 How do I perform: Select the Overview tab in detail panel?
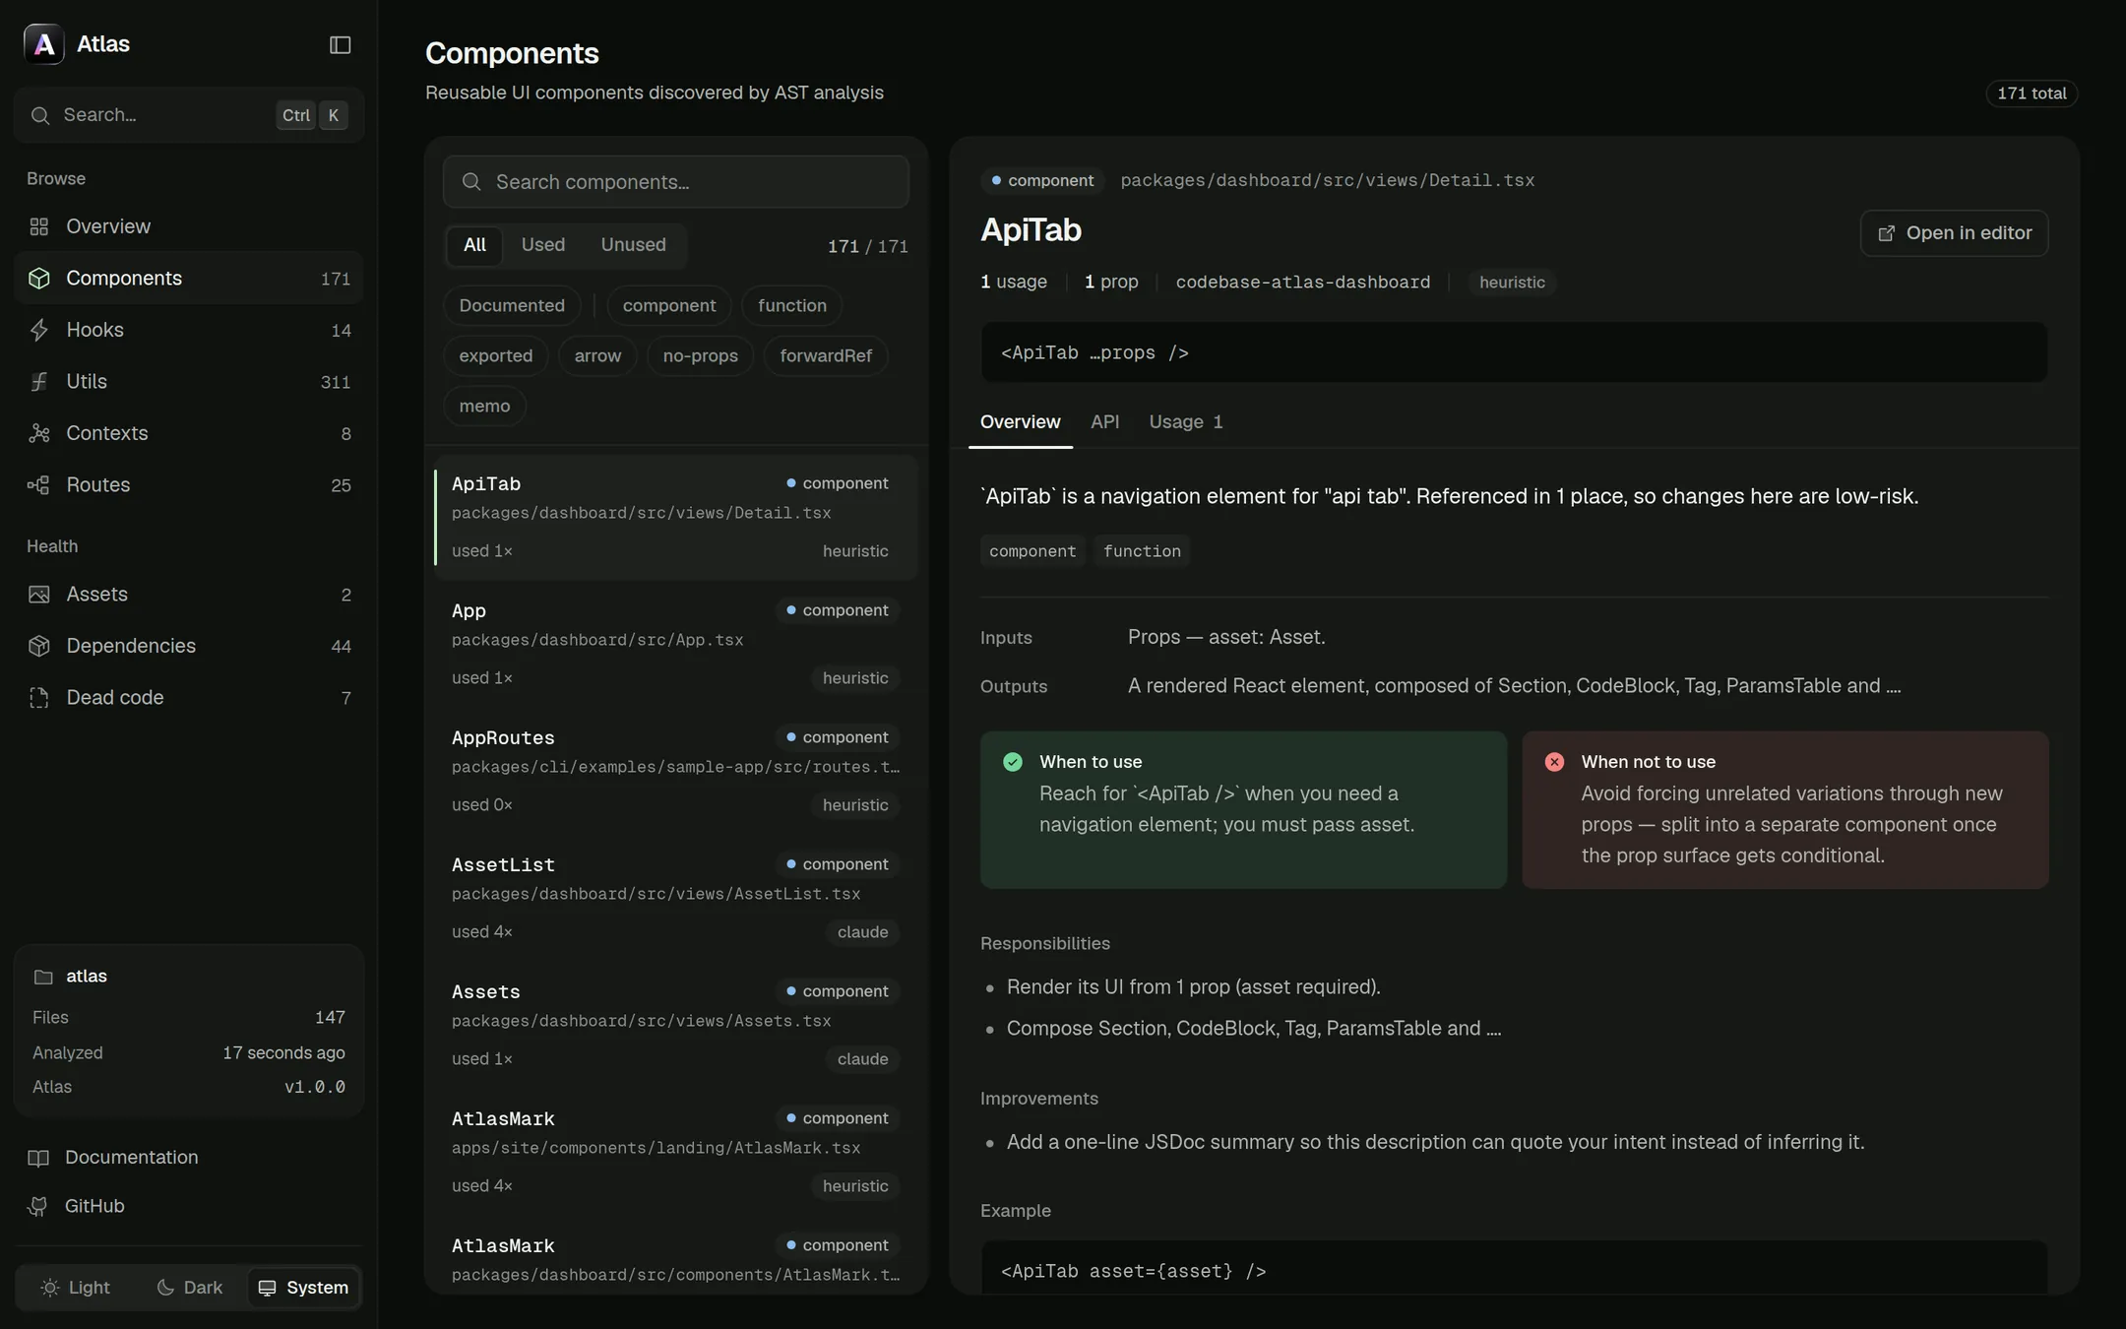click(x=1020, y=422)
